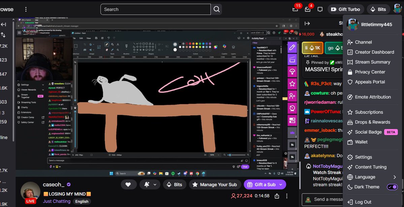404x207 pixels.
Task: Collapse the left sidebar with arrow icon
Action: (x=3, y=25)
